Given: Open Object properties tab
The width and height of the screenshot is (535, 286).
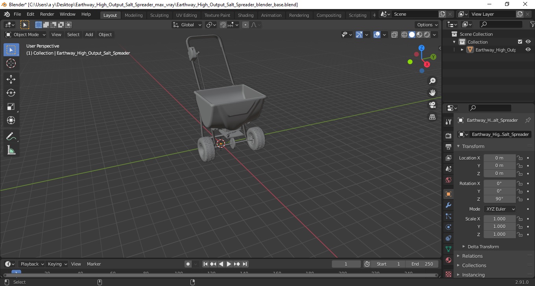Looking at the screenshot, I should click(x=448, y=194).
